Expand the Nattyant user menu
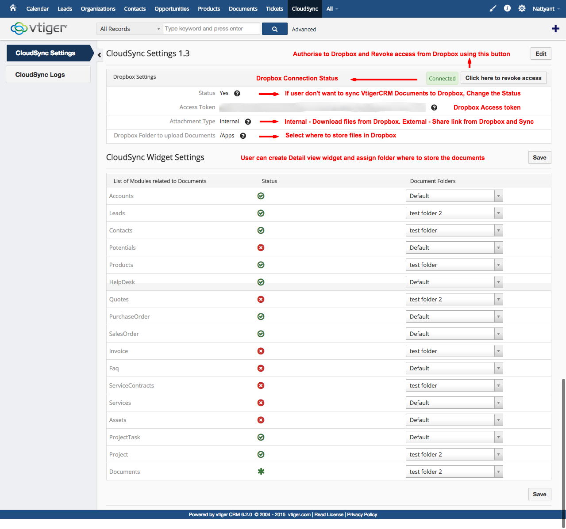 [x=547, y=9]
